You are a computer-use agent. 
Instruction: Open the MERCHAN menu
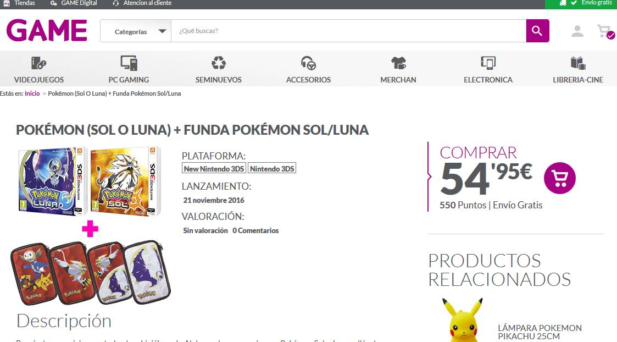(398, 80)
